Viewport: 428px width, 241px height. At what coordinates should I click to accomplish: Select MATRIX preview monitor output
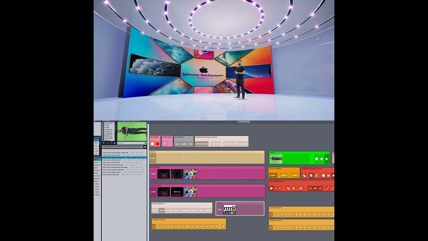[x=216, y=144]
